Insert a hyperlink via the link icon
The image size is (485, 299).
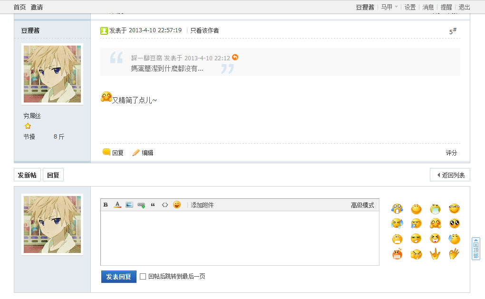pos(141,205)
